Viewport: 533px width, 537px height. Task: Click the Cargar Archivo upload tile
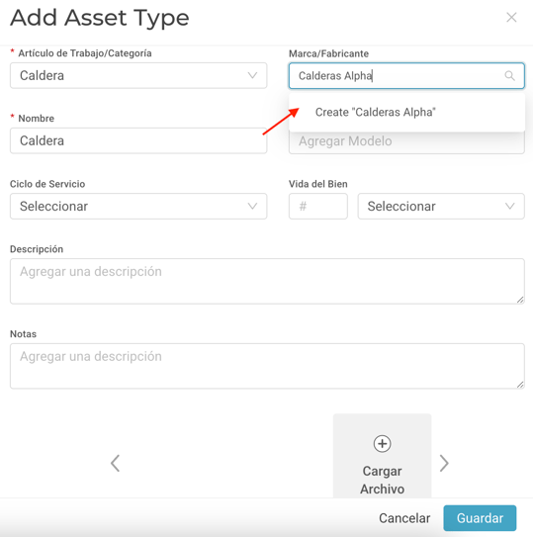coord(382,456)
